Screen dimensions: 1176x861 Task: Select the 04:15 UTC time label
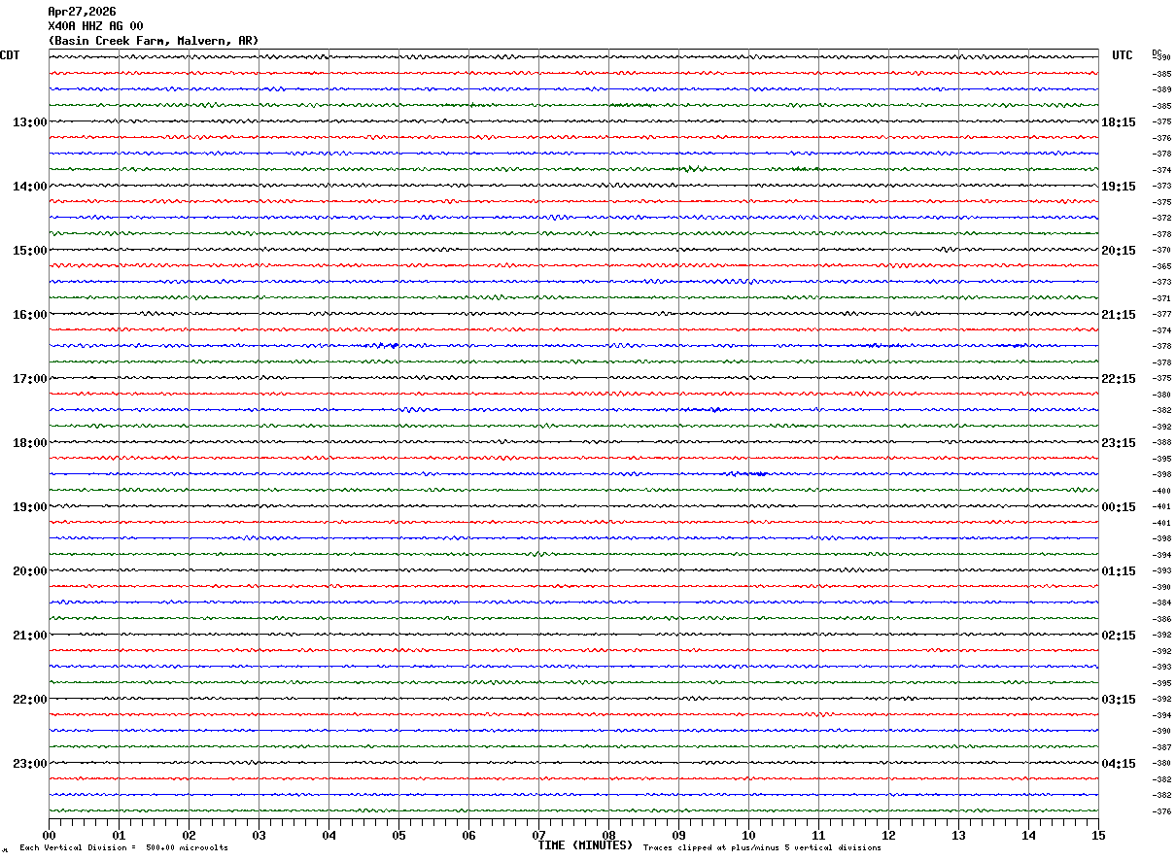click(1118, 764)
